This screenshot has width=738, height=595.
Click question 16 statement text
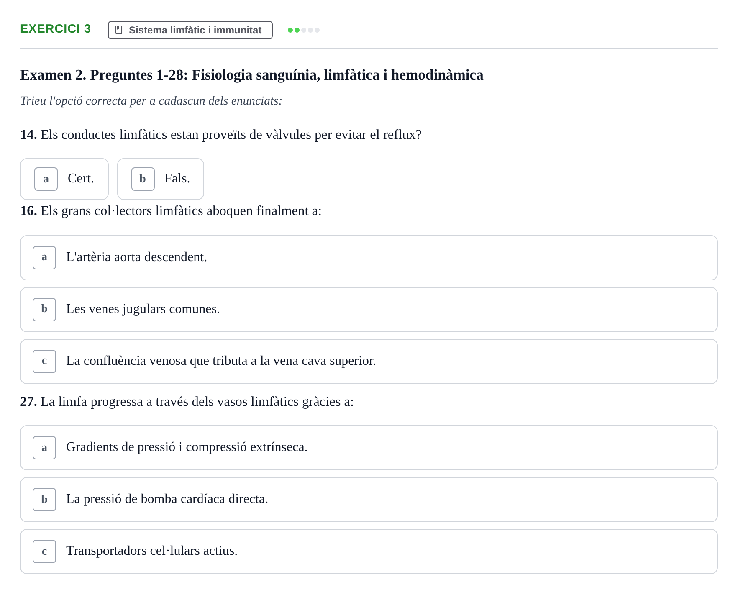coord(171,211)
